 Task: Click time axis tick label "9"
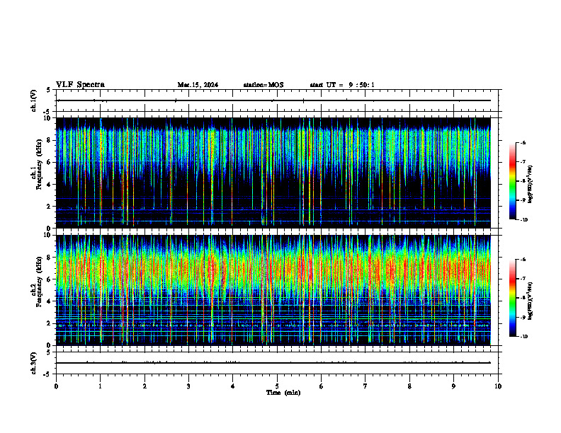pyautogui.click(x=453, y=386)
